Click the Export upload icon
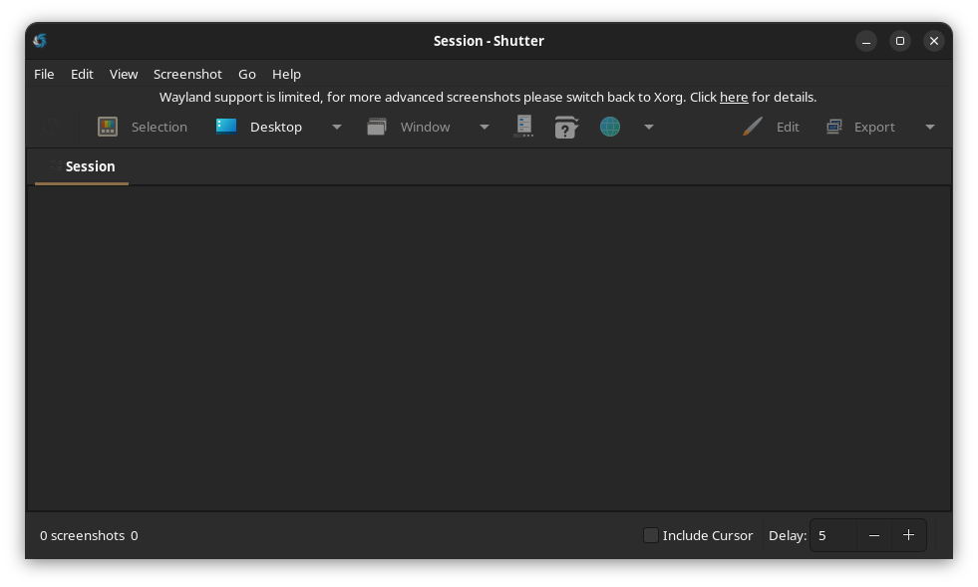978x587 pixels. [834, 127]
